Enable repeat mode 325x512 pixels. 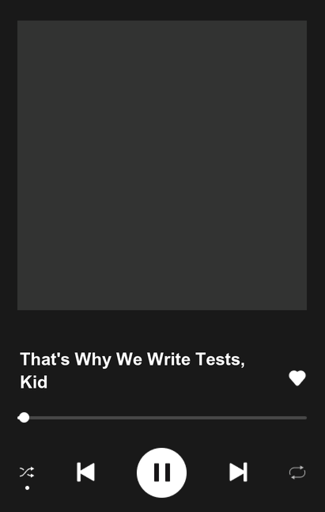tap(297, 472)
